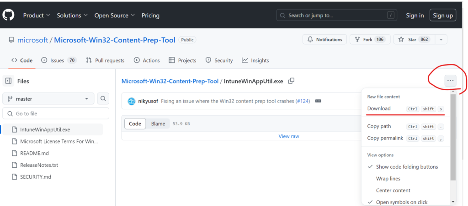
Task: Go to the Pricing page
Action: 150,15
